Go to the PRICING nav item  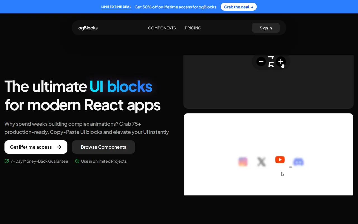[193, 28]
